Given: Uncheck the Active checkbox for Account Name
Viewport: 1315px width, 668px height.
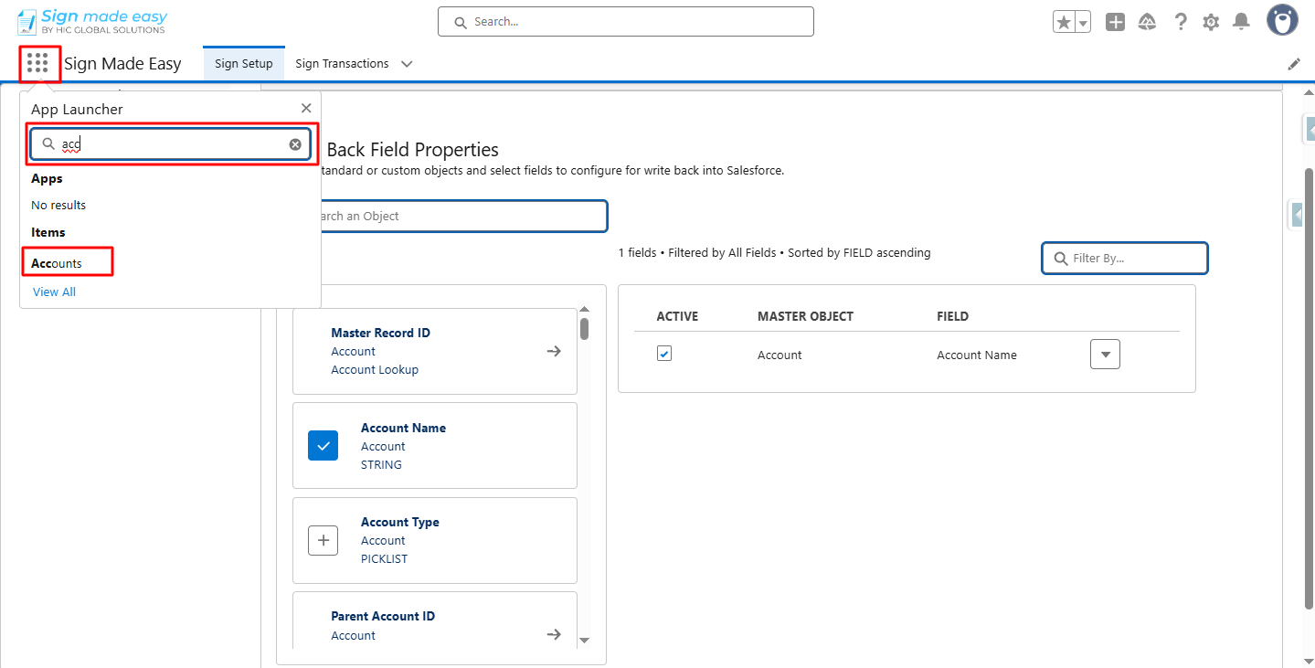Looking at the screenshot, I should [664, 354].
